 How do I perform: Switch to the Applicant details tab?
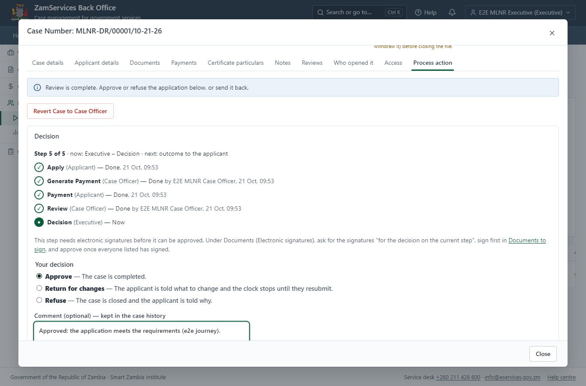[x=97, y=63]
